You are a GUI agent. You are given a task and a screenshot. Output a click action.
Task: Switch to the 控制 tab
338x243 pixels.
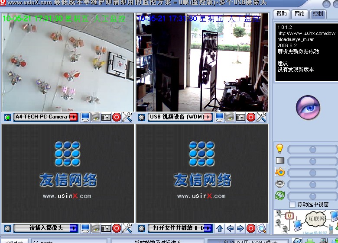[x=318, y=14]
